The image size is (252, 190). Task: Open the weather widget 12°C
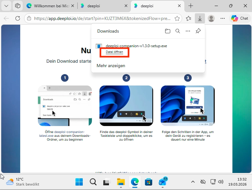pyautogui.click(x=22, y=182)
